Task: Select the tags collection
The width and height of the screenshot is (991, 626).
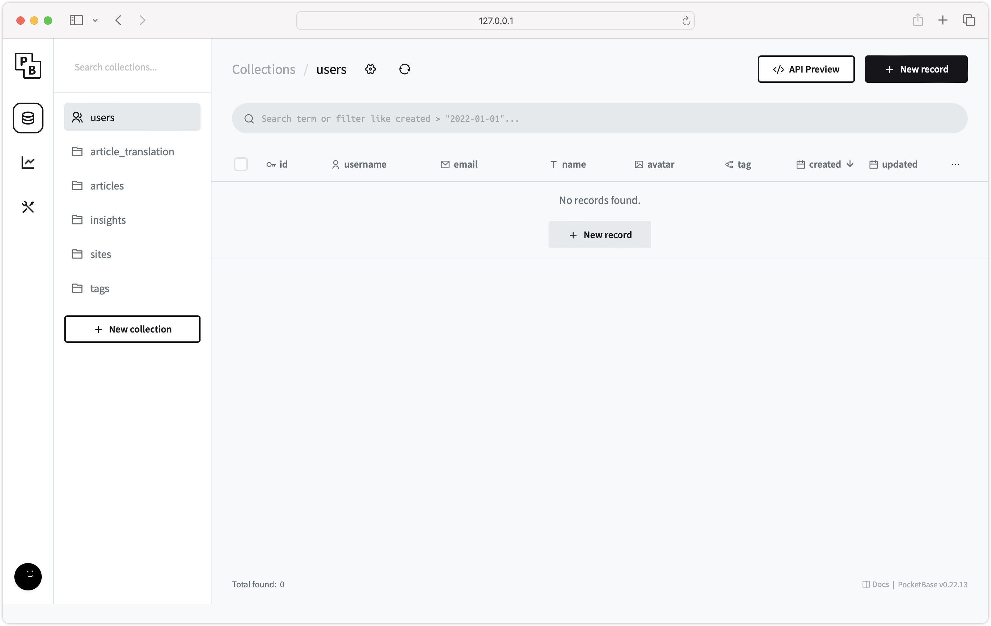Action: pyautogui.click(x=99, y=288)
